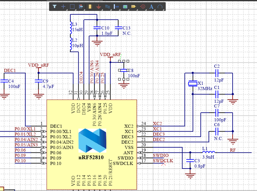Select the P0.06 net label
The height and width of the screenshot is (191, 257).
[x=20, y=150]
